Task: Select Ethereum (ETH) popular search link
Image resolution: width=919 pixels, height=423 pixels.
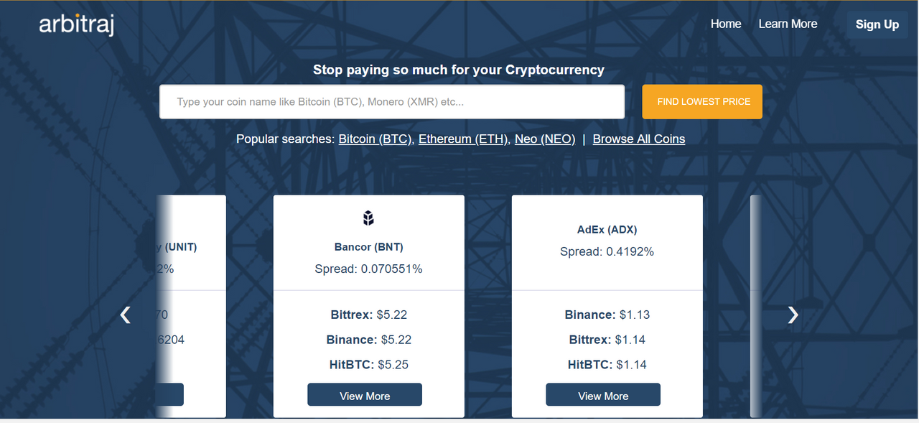Action: pos(464,139)
